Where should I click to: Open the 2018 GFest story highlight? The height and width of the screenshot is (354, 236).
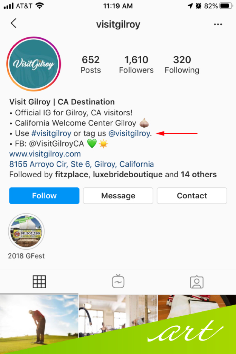pyautogui.click(x=26, y=232)
